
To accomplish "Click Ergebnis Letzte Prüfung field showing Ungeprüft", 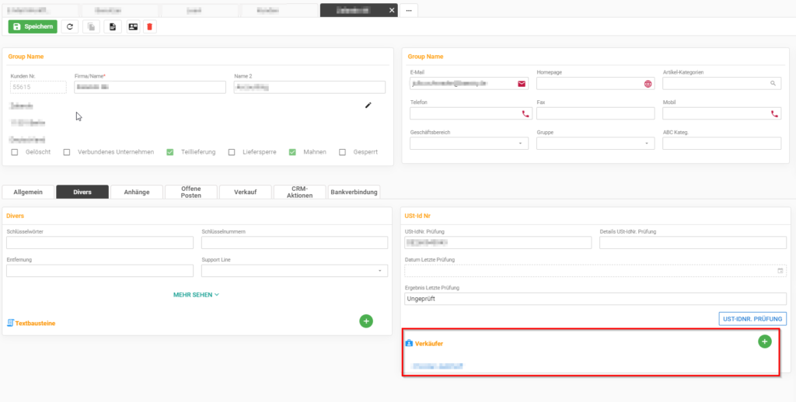I will [x=595, y=299].
